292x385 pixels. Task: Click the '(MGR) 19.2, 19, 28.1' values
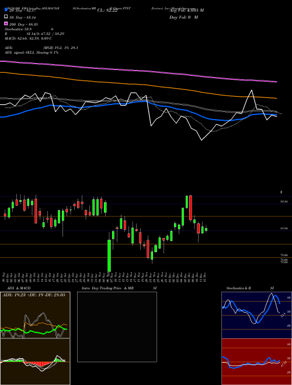point(61,48)
